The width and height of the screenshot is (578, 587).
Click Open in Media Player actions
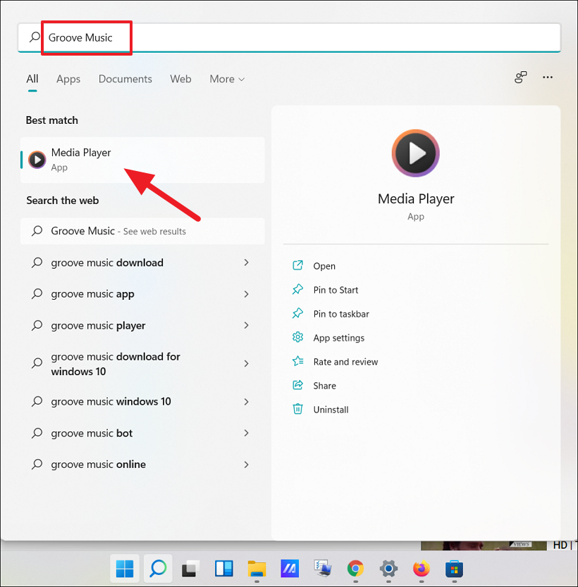coord(324,266)
